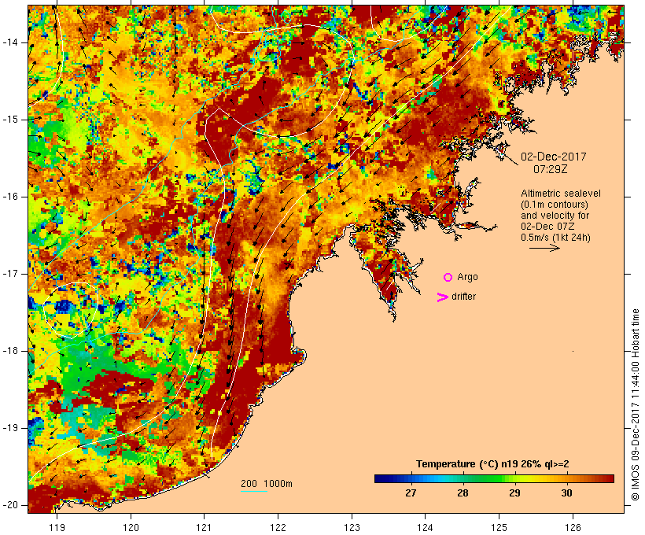645x535 pixels.
Task: Click the longitude label 126
Action: pyautogui.click(x=573, y=527)
